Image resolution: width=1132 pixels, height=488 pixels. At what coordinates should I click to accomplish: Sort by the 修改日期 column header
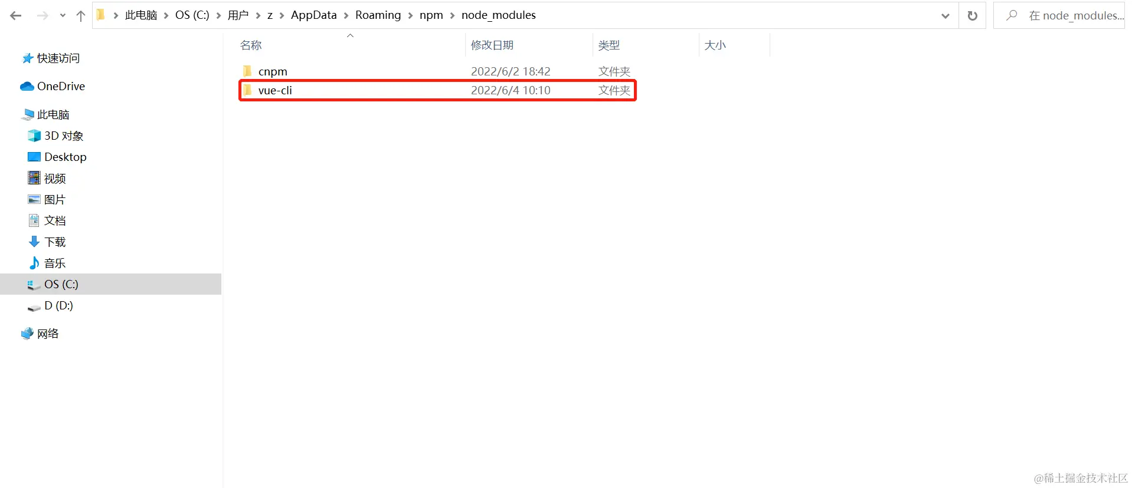[x=529, y=45]
